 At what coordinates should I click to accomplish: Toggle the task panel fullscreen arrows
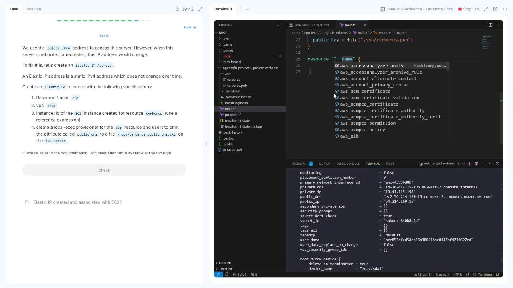point(200,9)
